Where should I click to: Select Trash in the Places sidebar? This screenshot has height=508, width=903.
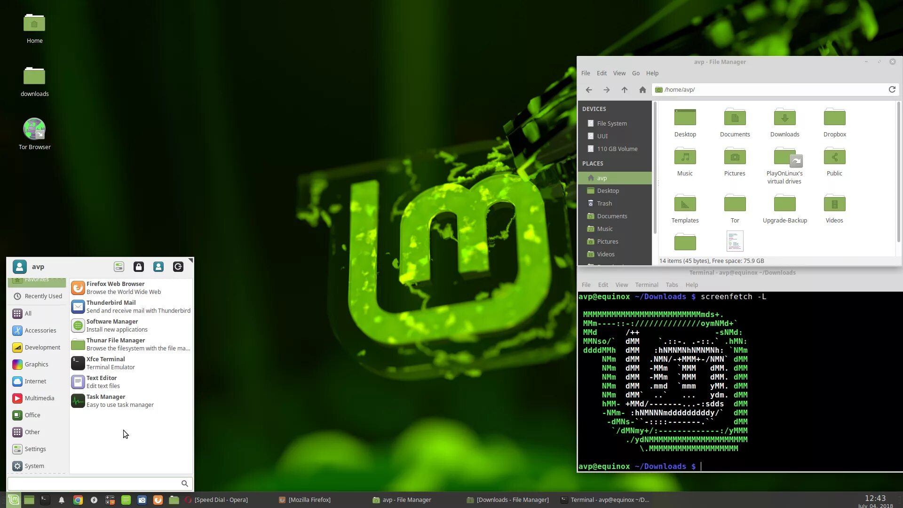pyautogui.click(x=604, y=203)
